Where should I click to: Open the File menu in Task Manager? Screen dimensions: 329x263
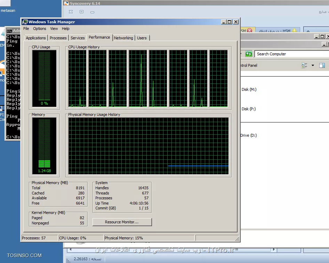26,29
